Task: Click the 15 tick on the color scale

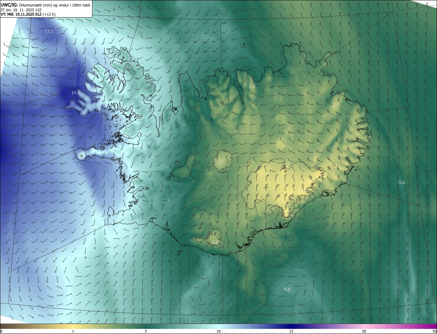Action: point(291,331)
